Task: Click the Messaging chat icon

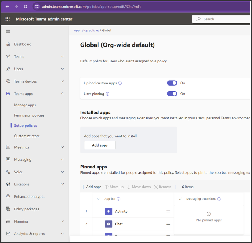Action: [x=8, y=159]
